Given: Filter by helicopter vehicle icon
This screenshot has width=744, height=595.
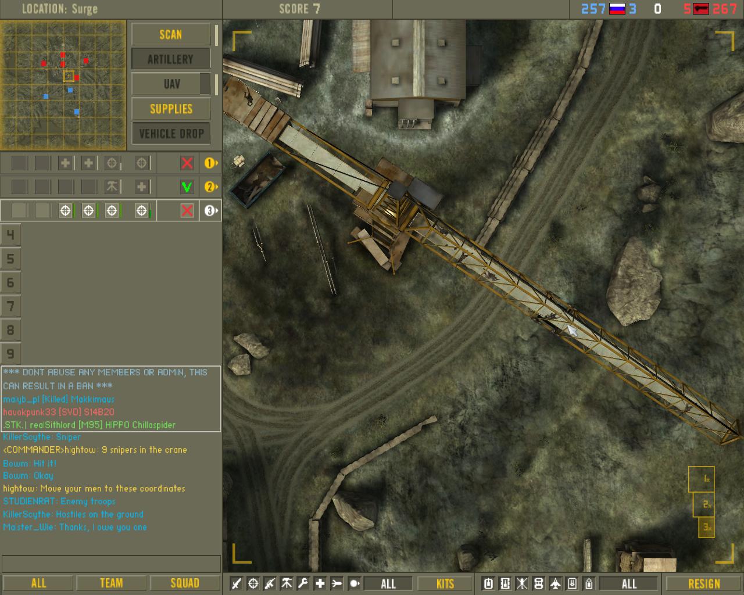Looking at the screenshot, I should (522, 583).
